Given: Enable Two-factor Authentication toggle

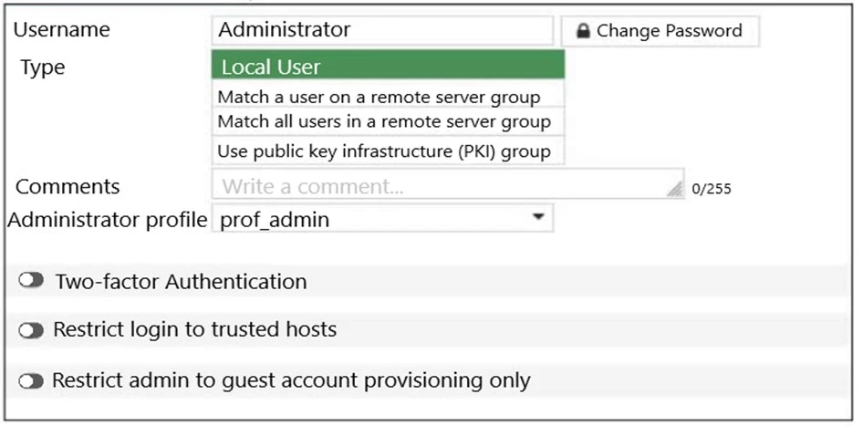Looking at the screenshot, I should click(x=32, y=282).
